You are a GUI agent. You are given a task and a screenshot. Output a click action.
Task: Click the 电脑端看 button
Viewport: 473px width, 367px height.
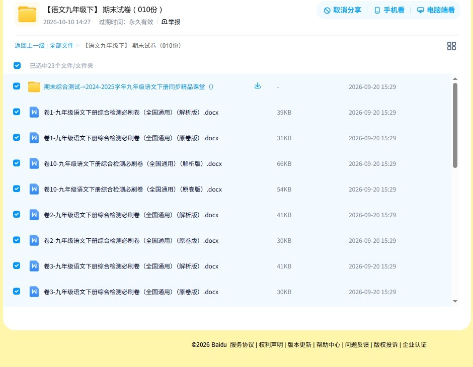click(x=436, y=10)
